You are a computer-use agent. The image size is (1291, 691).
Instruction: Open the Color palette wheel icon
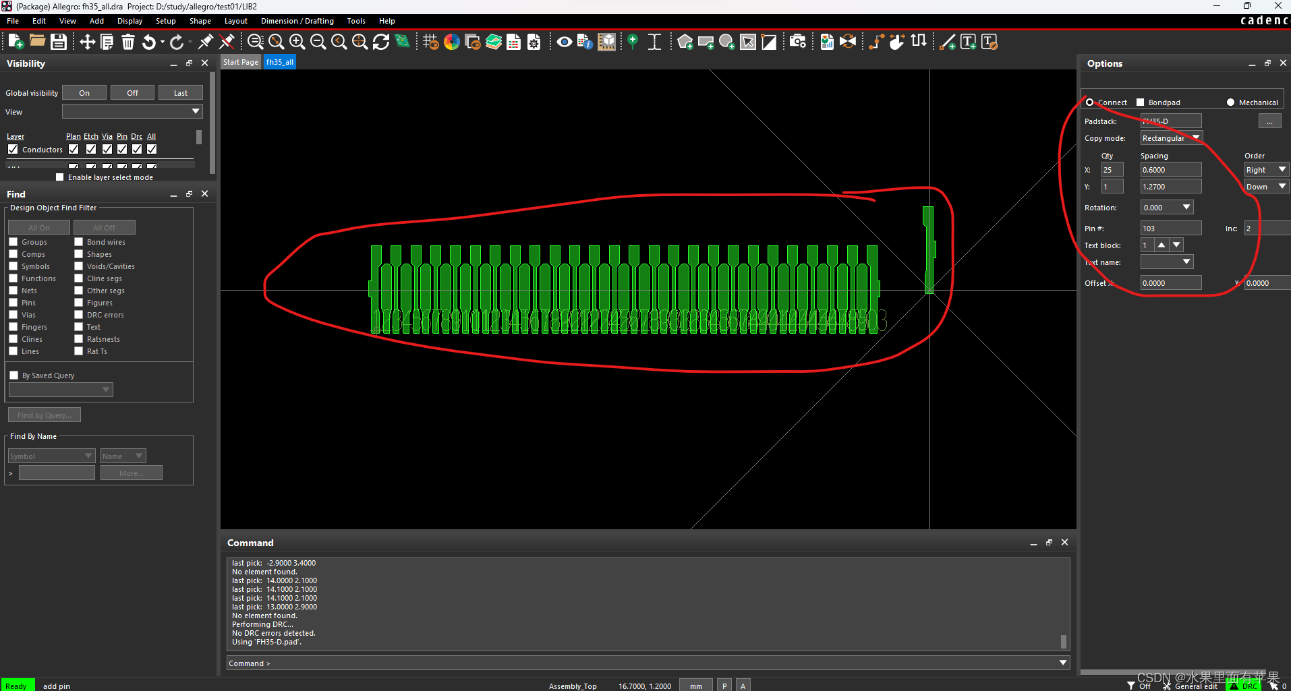coord(452,42)
